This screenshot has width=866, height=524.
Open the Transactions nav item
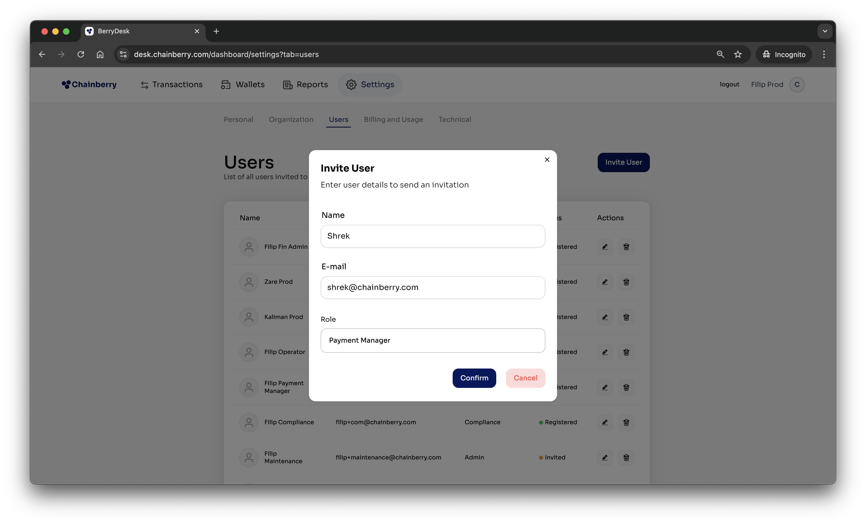171,85
